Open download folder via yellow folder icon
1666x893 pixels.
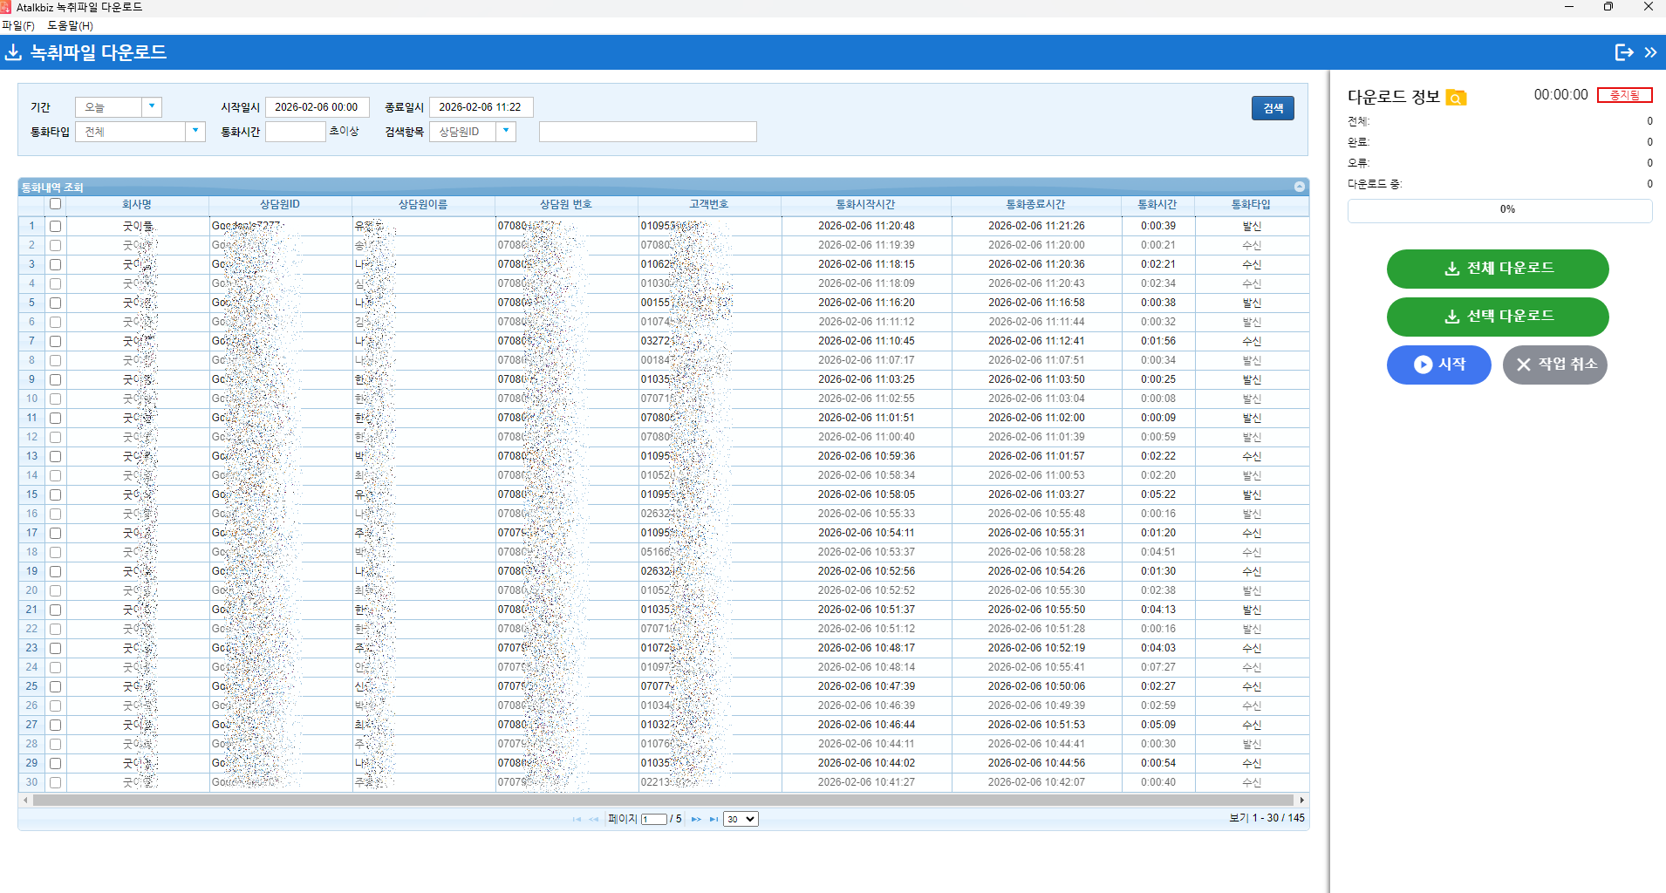coord(1456,98)
